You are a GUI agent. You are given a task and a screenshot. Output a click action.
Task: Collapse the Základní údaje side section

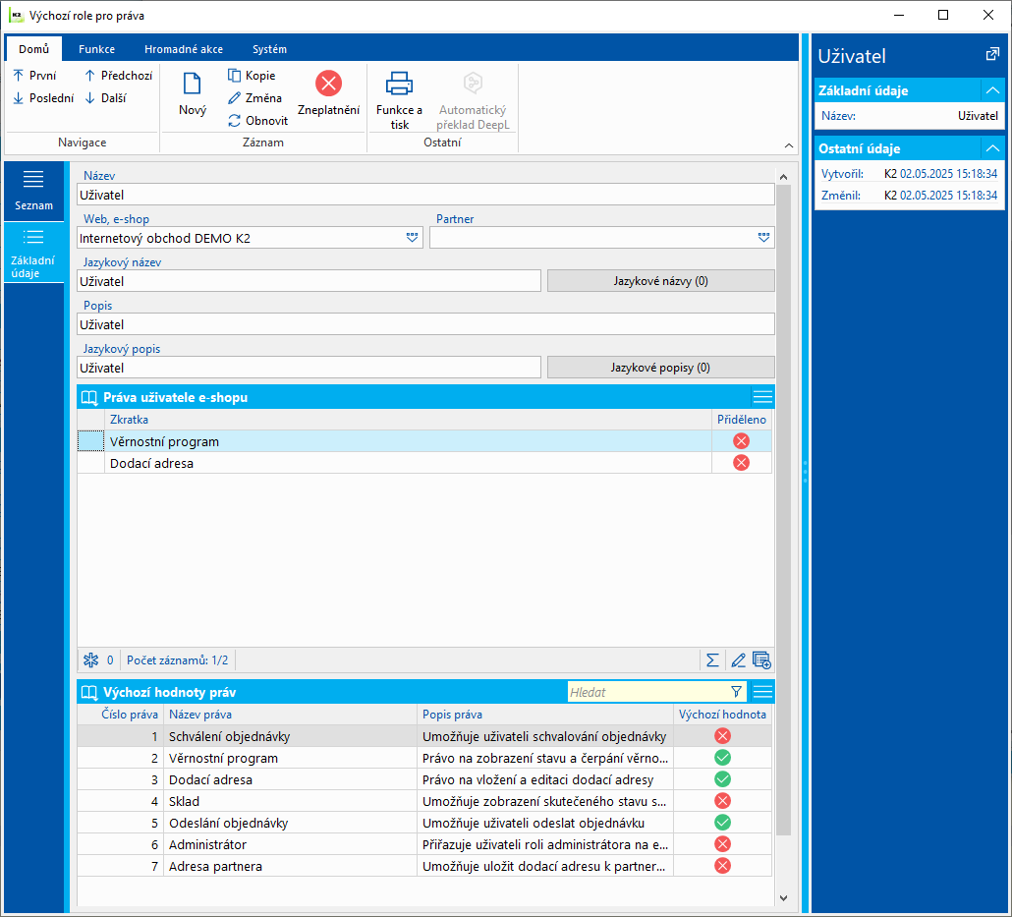[992, 90]
